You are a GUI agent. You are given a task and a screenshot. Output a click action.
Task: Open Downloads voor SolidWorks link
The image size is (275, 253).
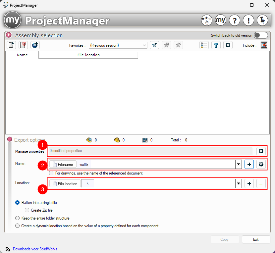(35, 249)
